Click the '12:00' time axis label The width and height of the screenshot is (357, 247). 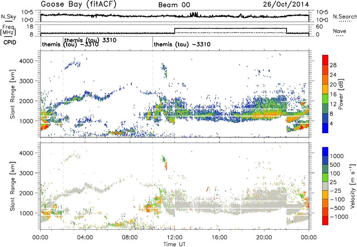tap(174, 238)
